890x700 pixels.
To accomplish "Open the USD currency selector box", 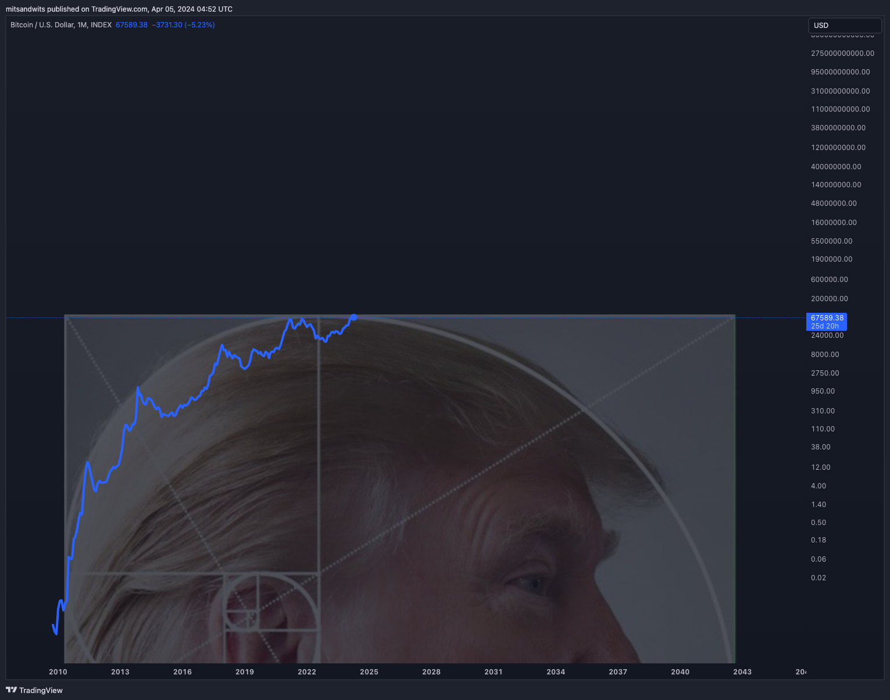I will [845, 25].
